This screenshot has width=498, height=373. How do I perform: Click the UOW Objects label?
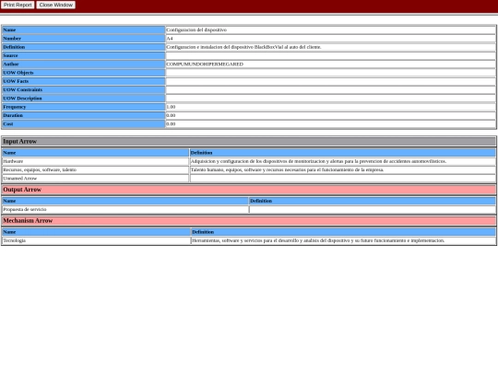pos(84,73)
